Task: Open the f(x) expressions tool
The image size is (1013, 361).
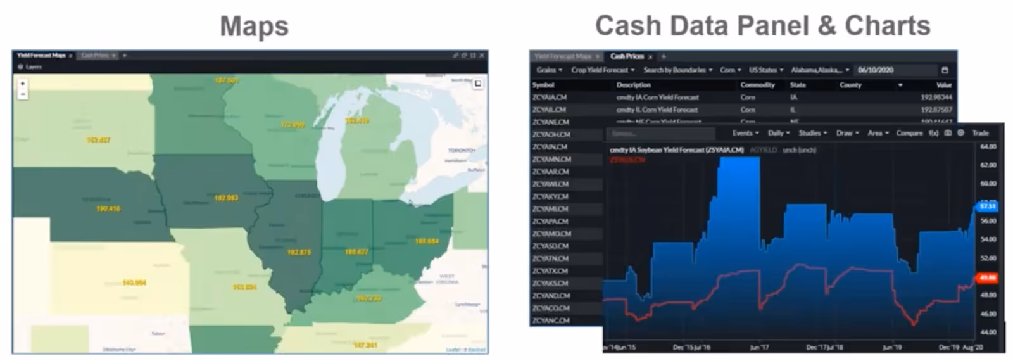Action: (933, 133)
